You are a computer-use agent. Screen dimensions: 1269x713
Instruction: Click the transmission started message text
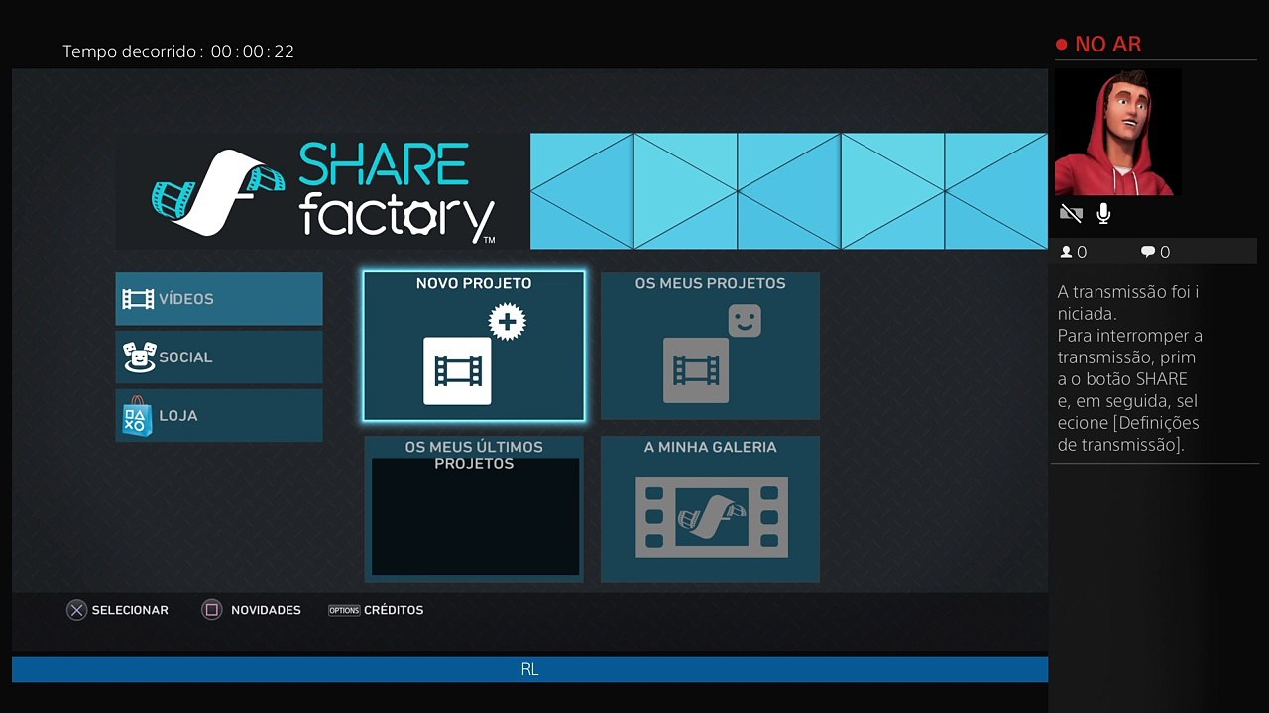coord(1130,368)
